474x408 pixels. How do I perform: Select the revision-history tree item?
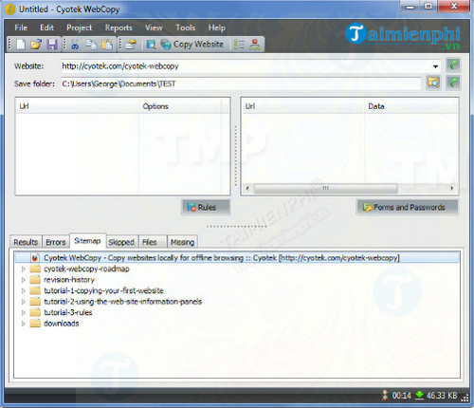pyautogui.click(x=69, y=280)
